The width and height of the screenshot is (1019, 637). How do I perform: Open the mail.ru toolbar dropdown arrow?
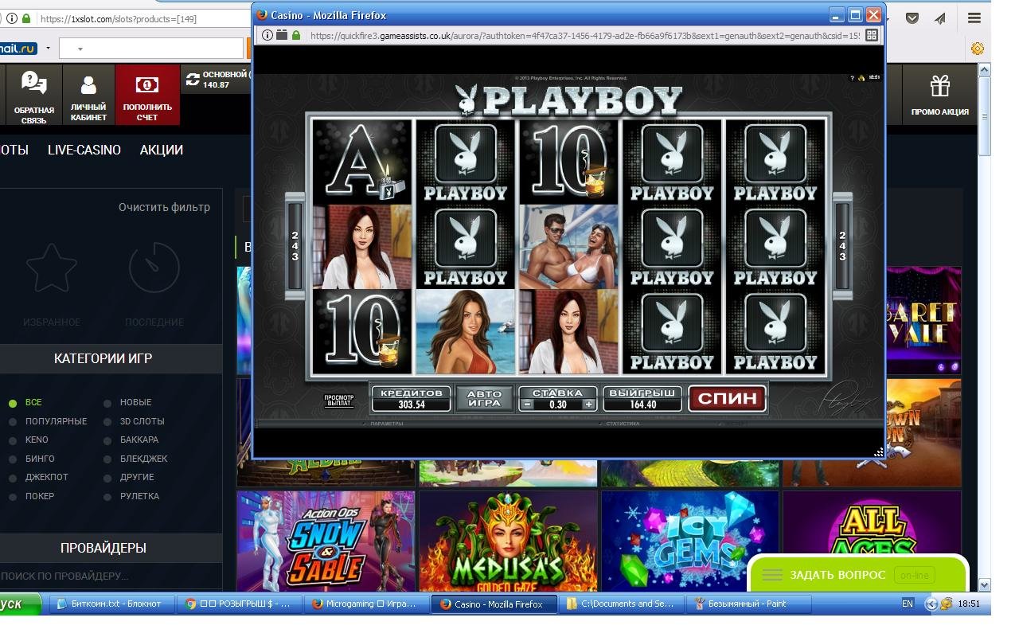[48, 49]
